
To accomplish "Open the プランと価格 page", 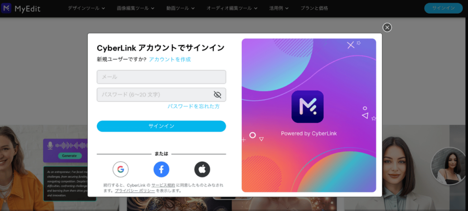I will (x=314, y=8).
